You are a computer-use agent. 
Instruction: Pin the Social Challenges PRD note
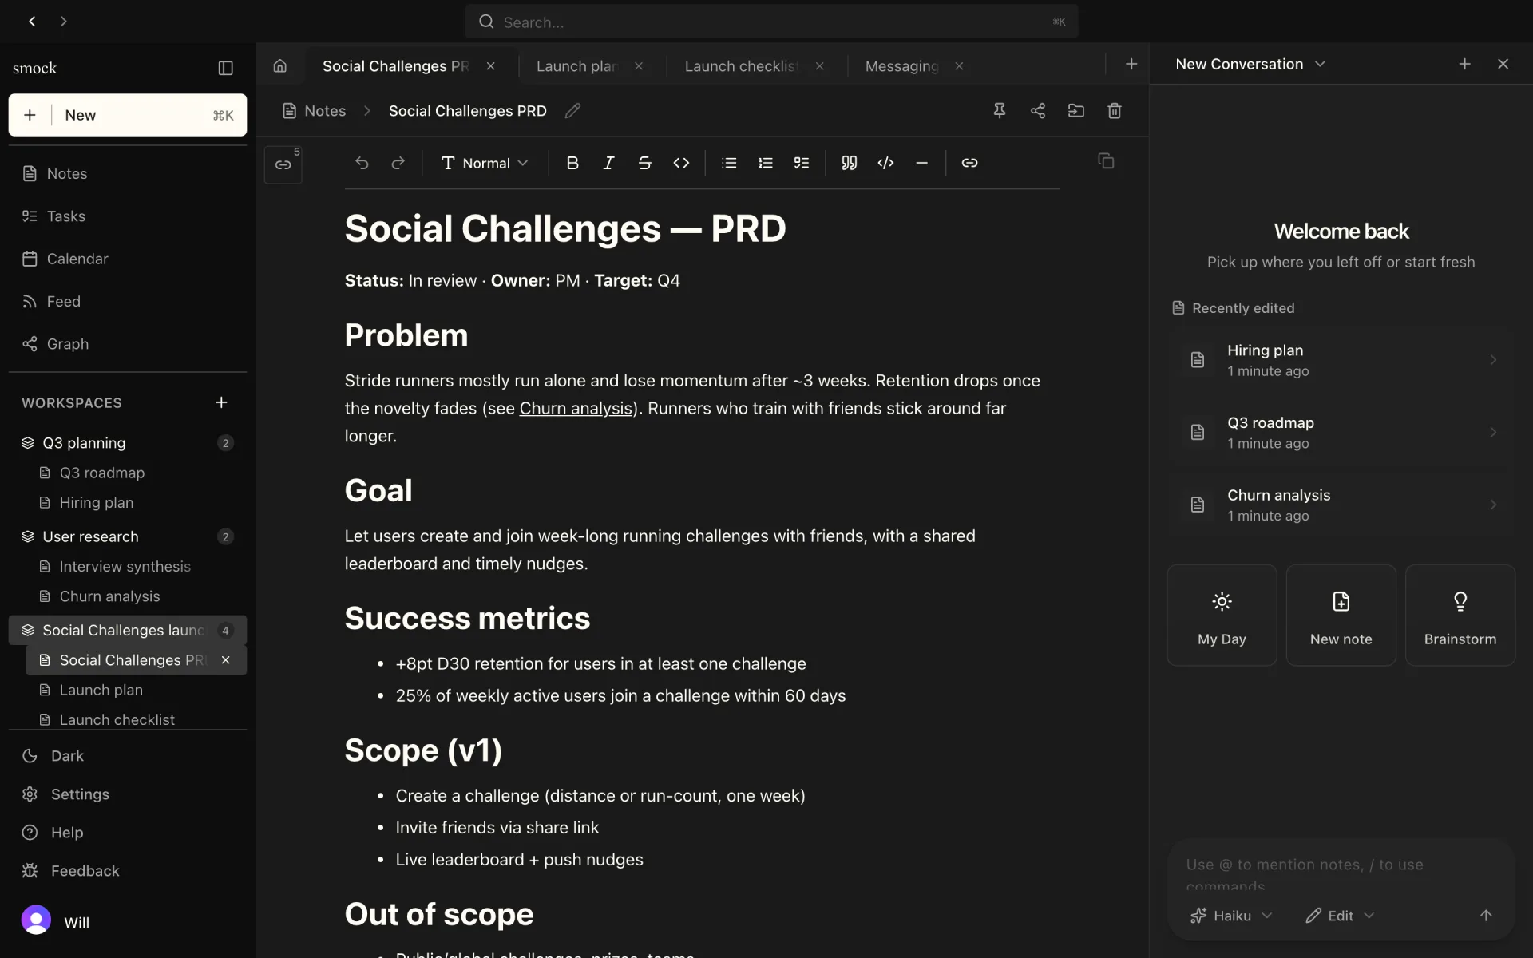[x=999, y=111]
